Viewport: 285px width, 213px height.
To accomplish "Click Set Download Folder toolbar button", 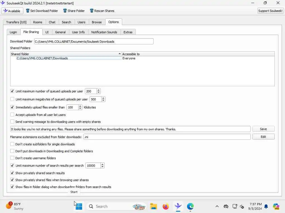I will click(x=42, y=11).
